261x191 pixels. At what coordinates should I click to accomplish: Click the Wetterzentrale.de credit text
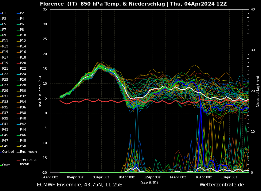222,185
